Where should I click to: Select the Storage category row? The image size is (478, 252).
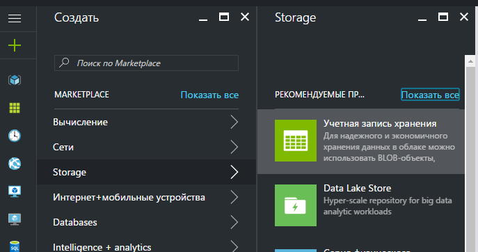[146, 172]
